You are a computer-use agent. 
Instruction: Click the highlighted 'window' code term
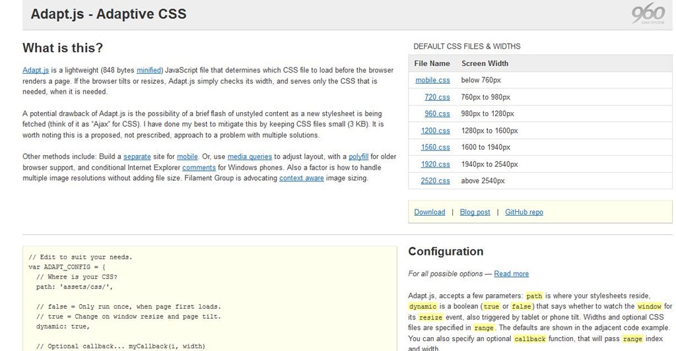650,307
